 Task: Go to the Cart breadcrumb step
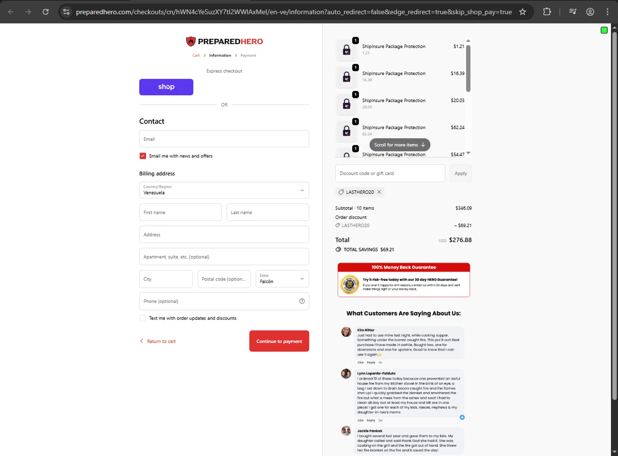[196, 55]
